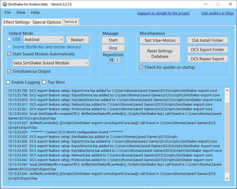The height and width of the screenshot is (189, 237).
Task: Select the Sound (Buttkicker) radio button
Action: click(9, 47)
